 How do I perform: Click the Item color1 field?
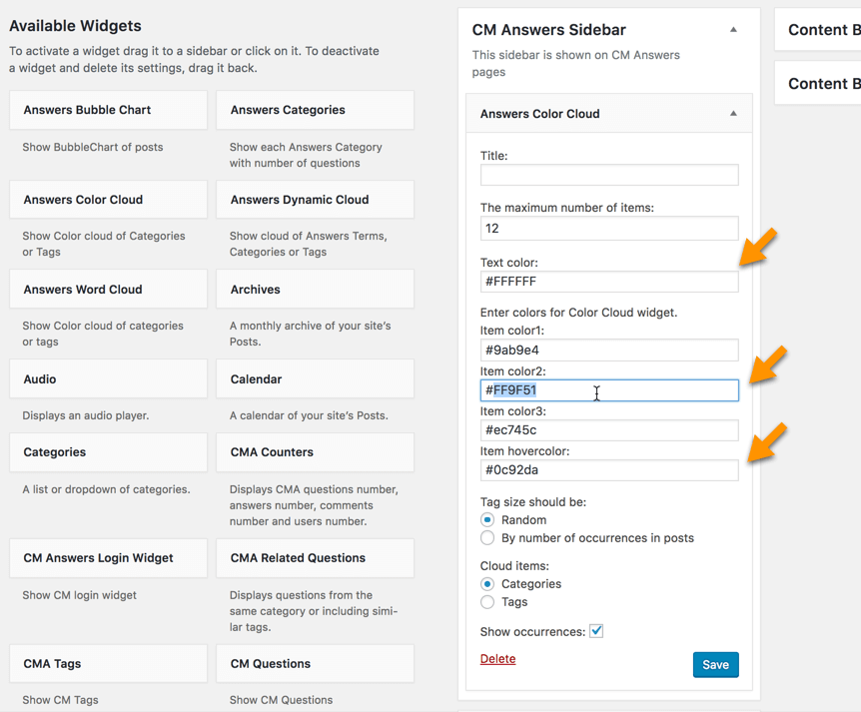(609, 351)
